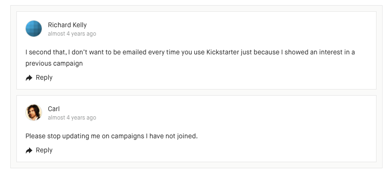Open the Carl username link
Viewport: 384px width, 180px height.
coord(54,109)
